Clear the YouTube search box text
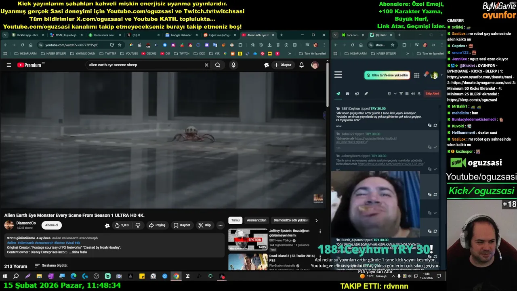This screenshot has width=517, height=291. pyautogui.click(x=206, y=65)
